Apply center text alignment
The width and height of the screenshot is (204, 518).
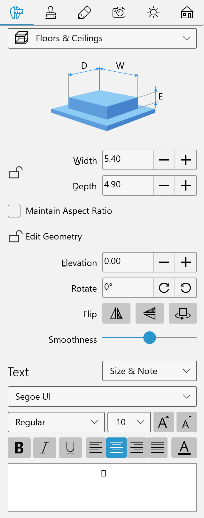(116, 448)
